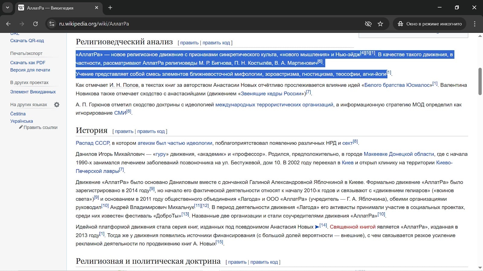This screenshot has height=271, width=483.
Task: Open атеизм был частью идеологии link
Action: (x=175, y=143)
